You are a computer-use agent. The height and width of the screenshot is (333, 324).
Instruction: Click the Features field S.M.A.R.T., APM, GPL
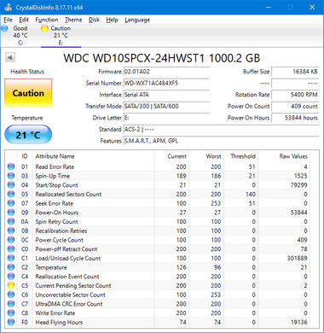221,141
